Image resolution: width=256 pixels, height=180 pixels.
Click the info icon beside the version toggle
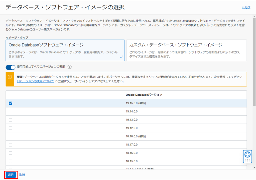click(70, 67)
